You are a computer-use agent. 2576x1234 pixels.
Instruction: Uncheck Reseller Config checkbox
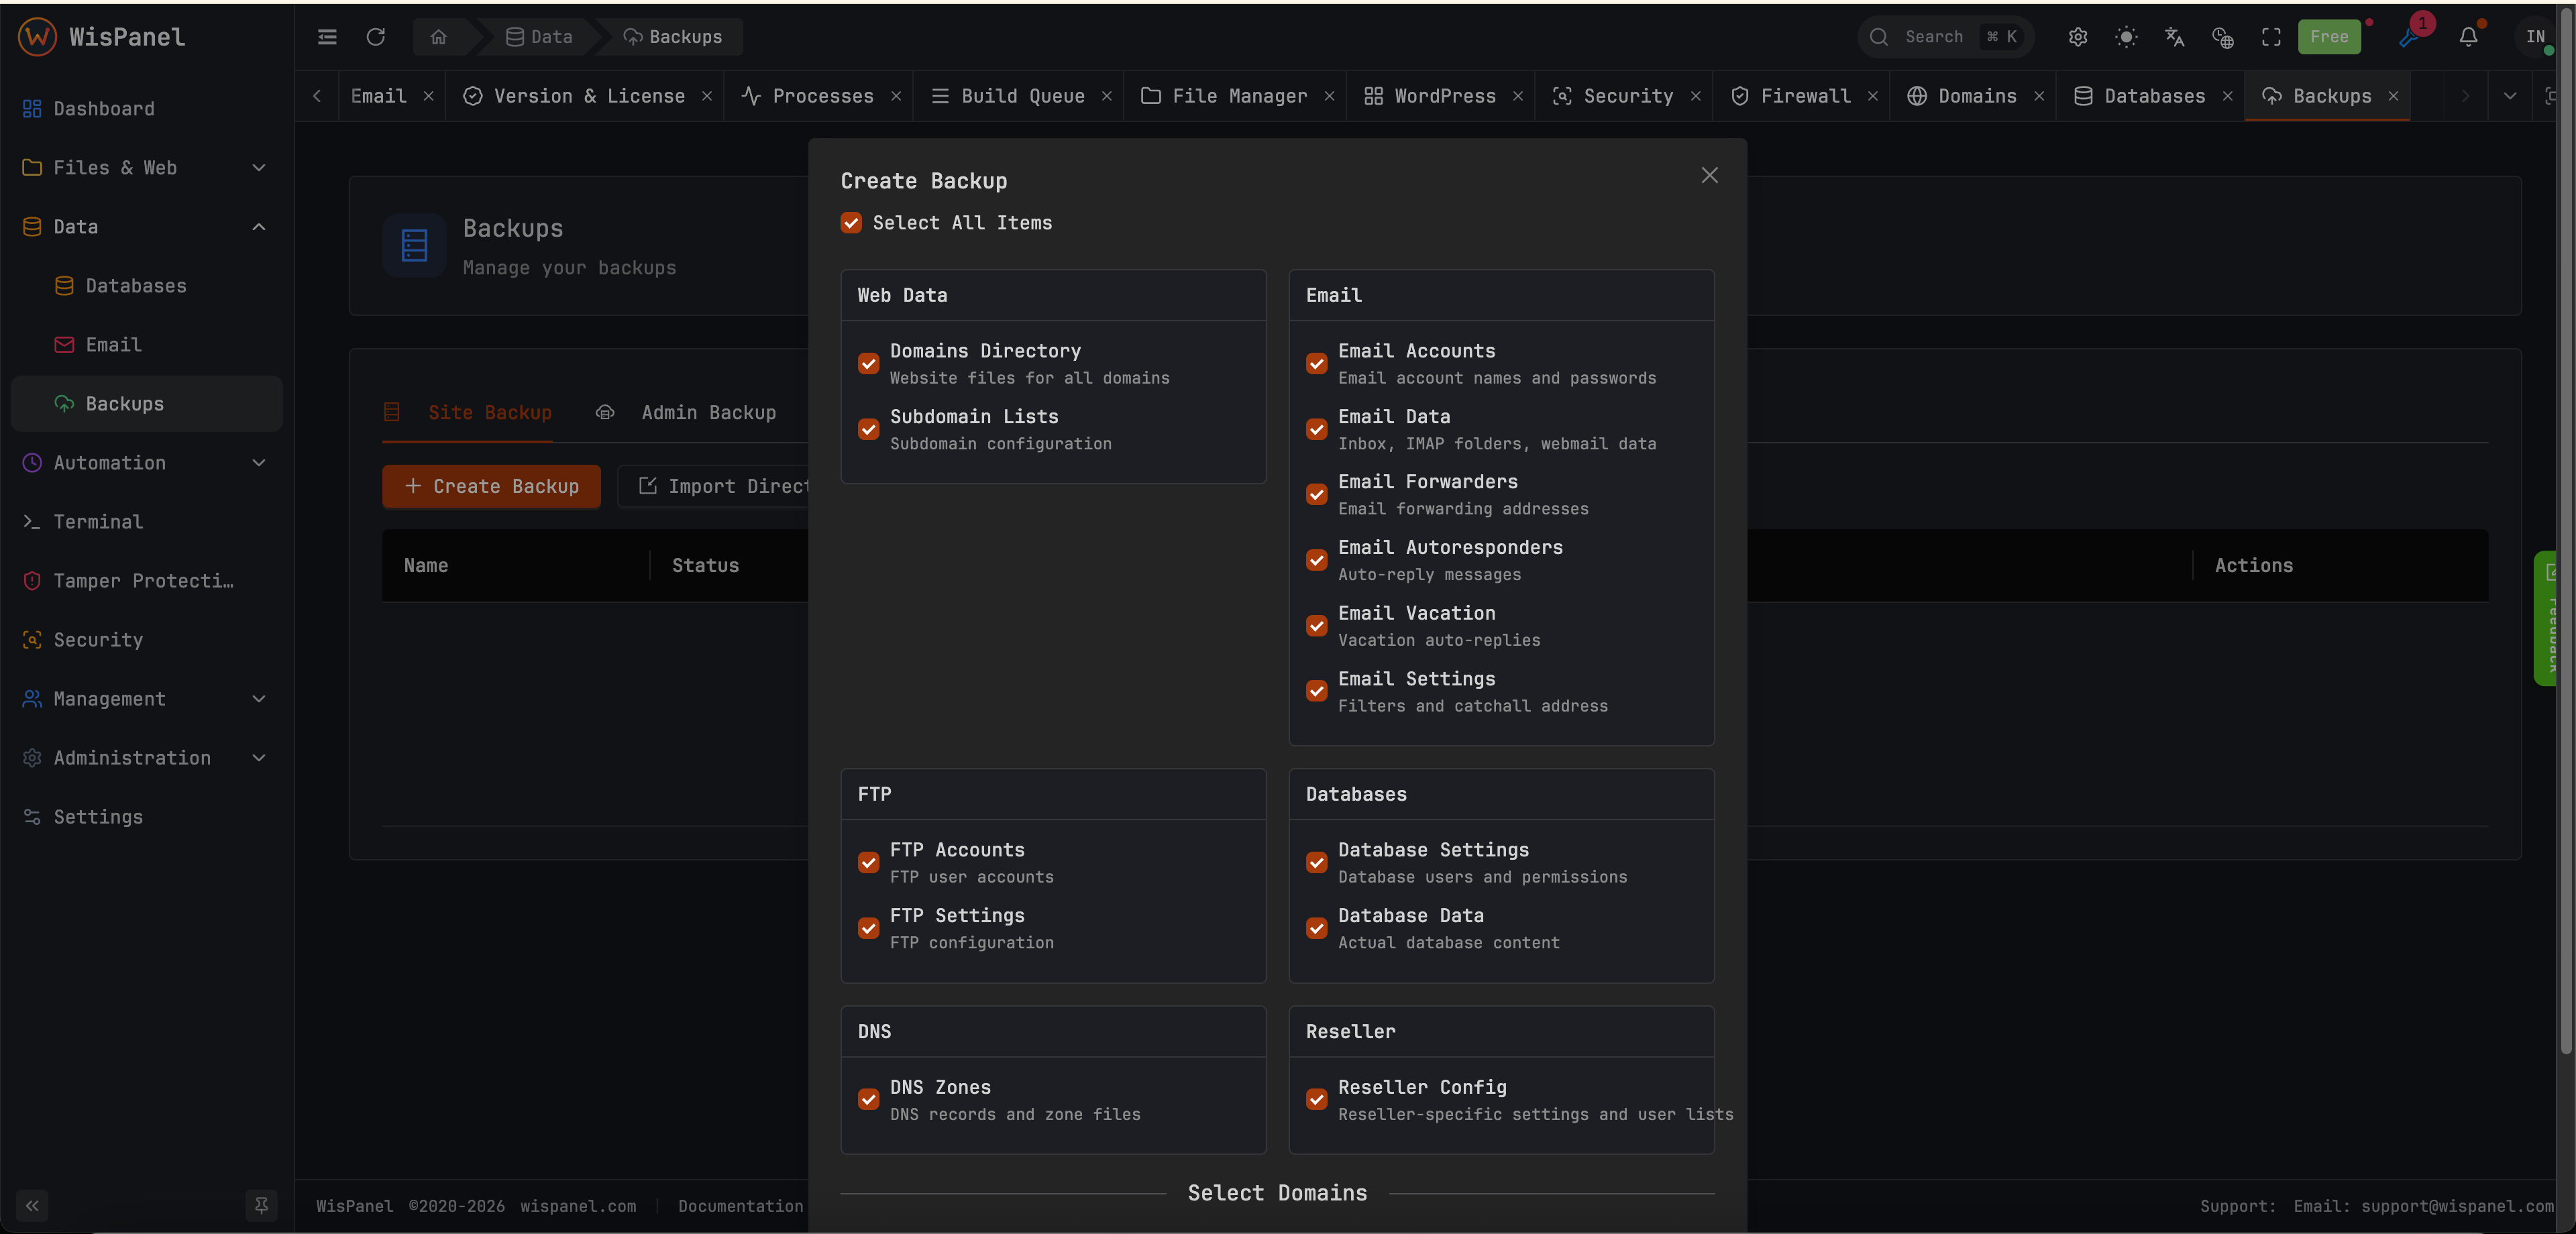point(1316,1100)
